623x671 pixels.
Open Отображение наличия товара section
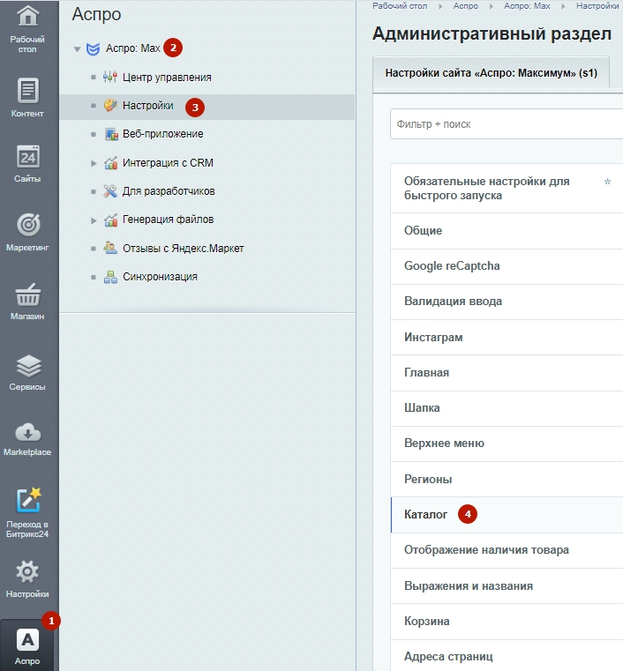507,550
